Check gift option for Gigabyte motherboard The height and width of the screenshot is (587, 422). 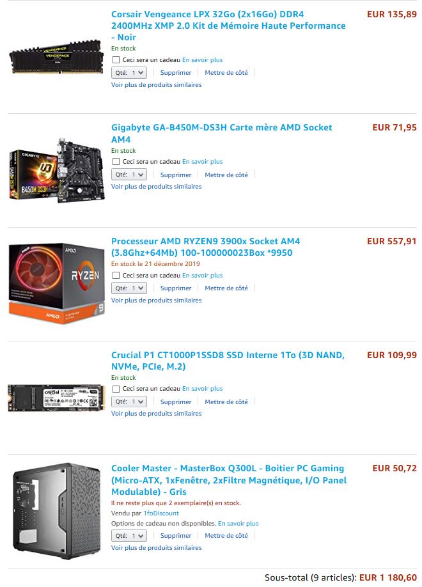tap(116, 162)
